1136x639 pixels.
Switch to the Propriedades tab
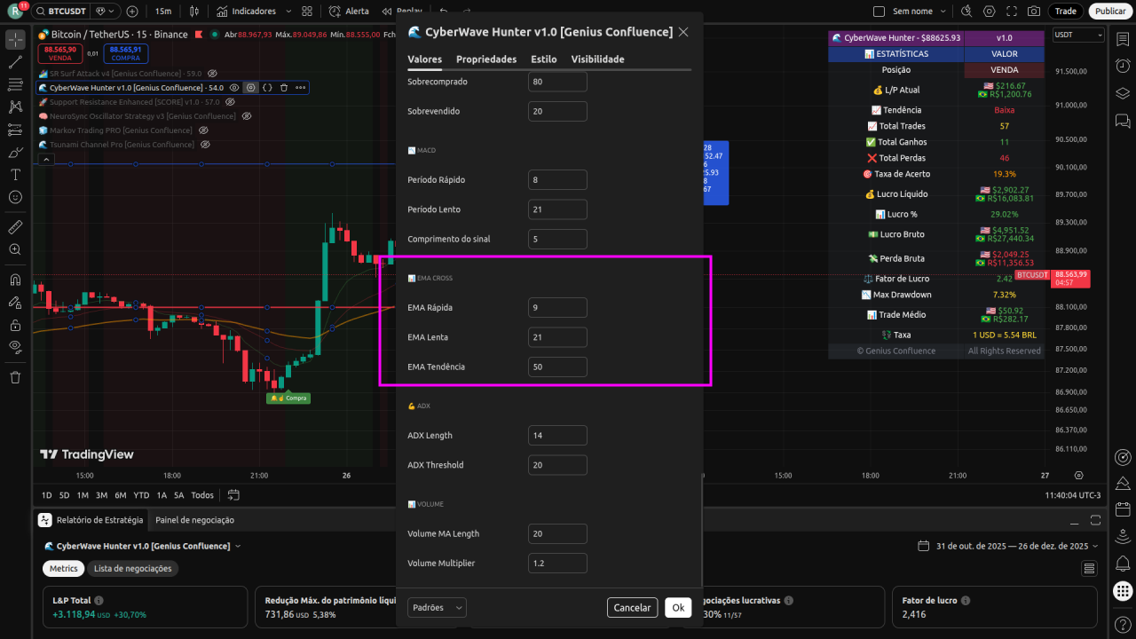click(486, 59)
